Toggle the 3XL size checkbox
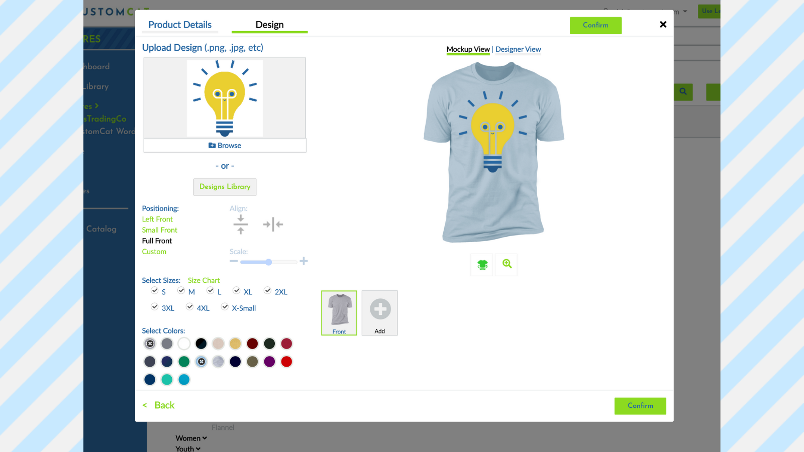Viewport: 804px width, 452px height. pos(155,307)
